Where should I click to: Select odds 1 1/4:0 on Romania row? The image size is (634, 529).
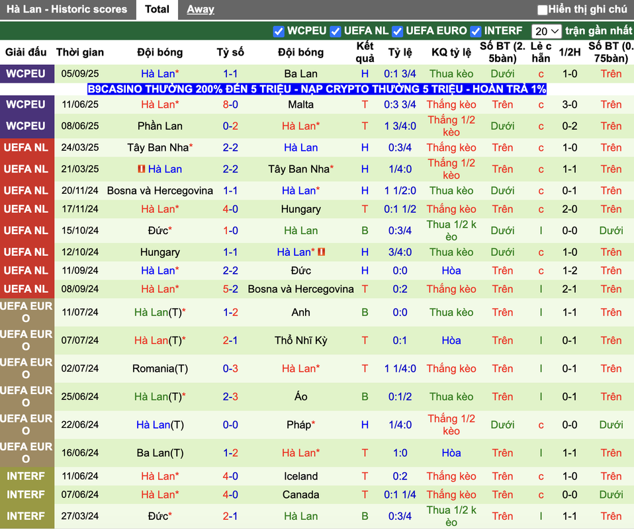point(400,369)
